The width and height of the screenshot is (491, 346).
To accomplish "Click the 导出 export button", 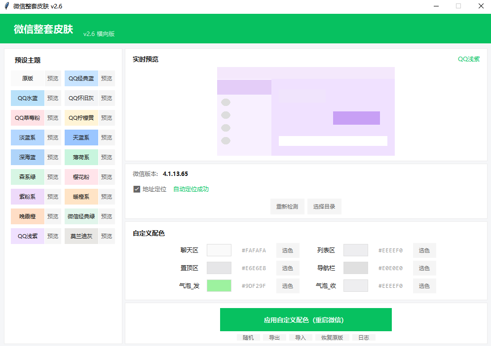I will [x=275, y=338].
